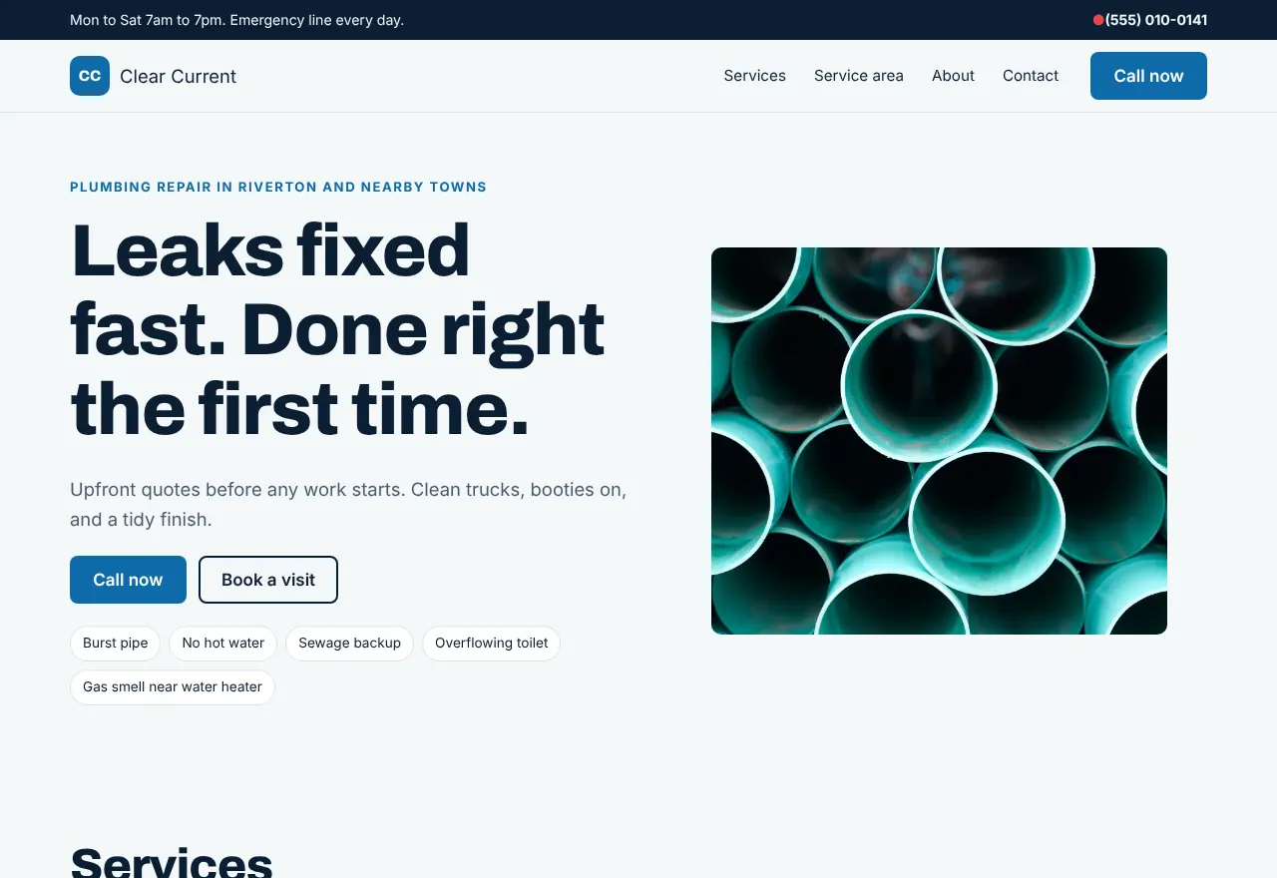Go to Service area in the navigation

859,76
